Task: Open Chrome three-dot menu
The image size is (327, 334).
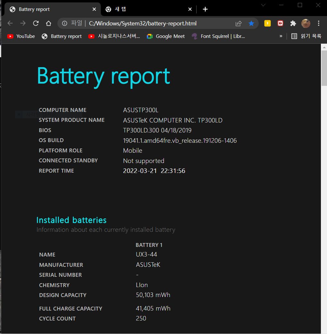Action: (318, 23)
